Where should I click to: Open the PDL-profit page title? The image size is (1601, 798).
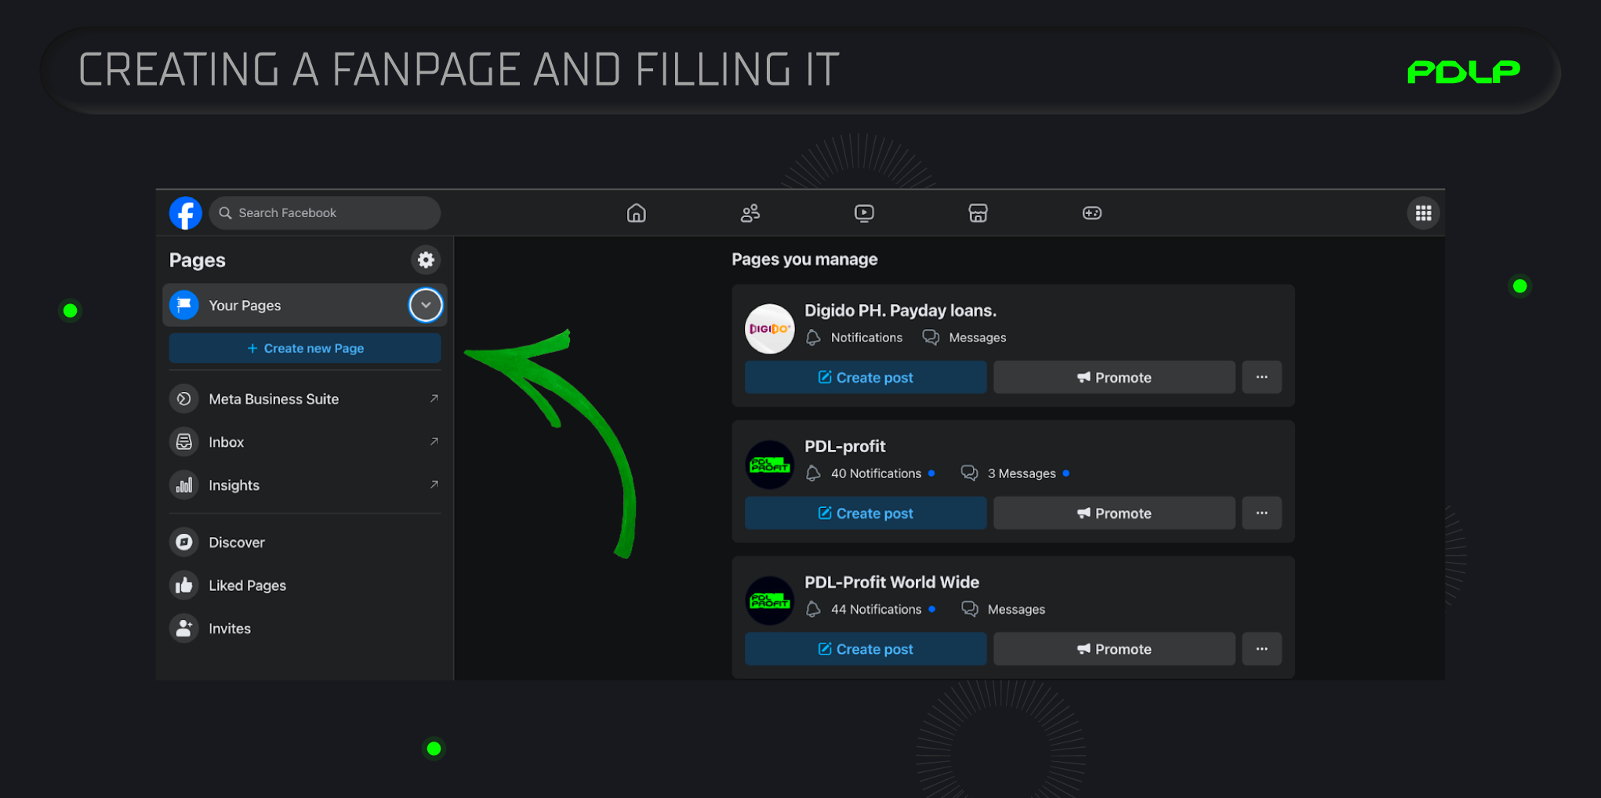845,446
